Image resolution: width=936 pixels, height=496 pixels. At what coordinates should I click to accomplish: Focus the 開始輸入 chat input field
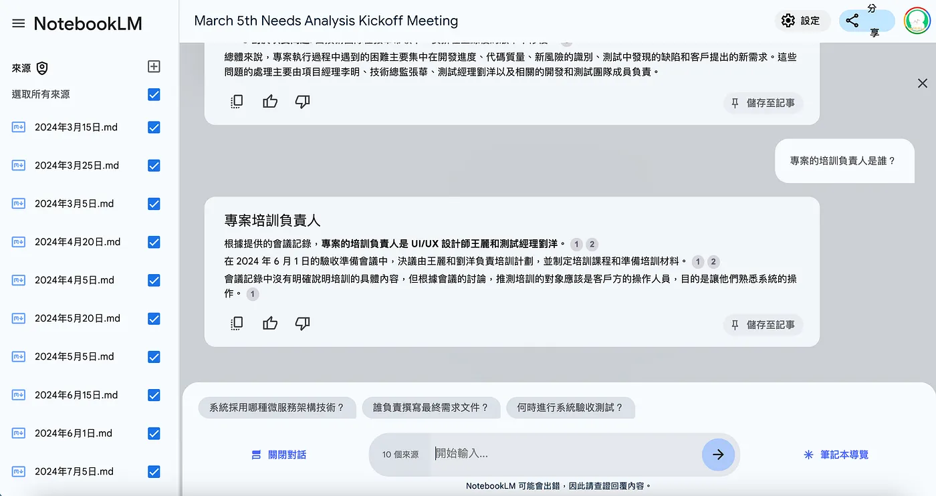click(x=565, y=454)
